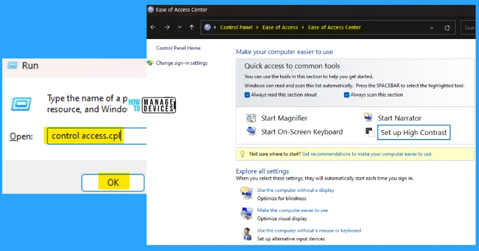
Task: Click the shield icon beside Change sign-in settings
Action: point(150,63)
